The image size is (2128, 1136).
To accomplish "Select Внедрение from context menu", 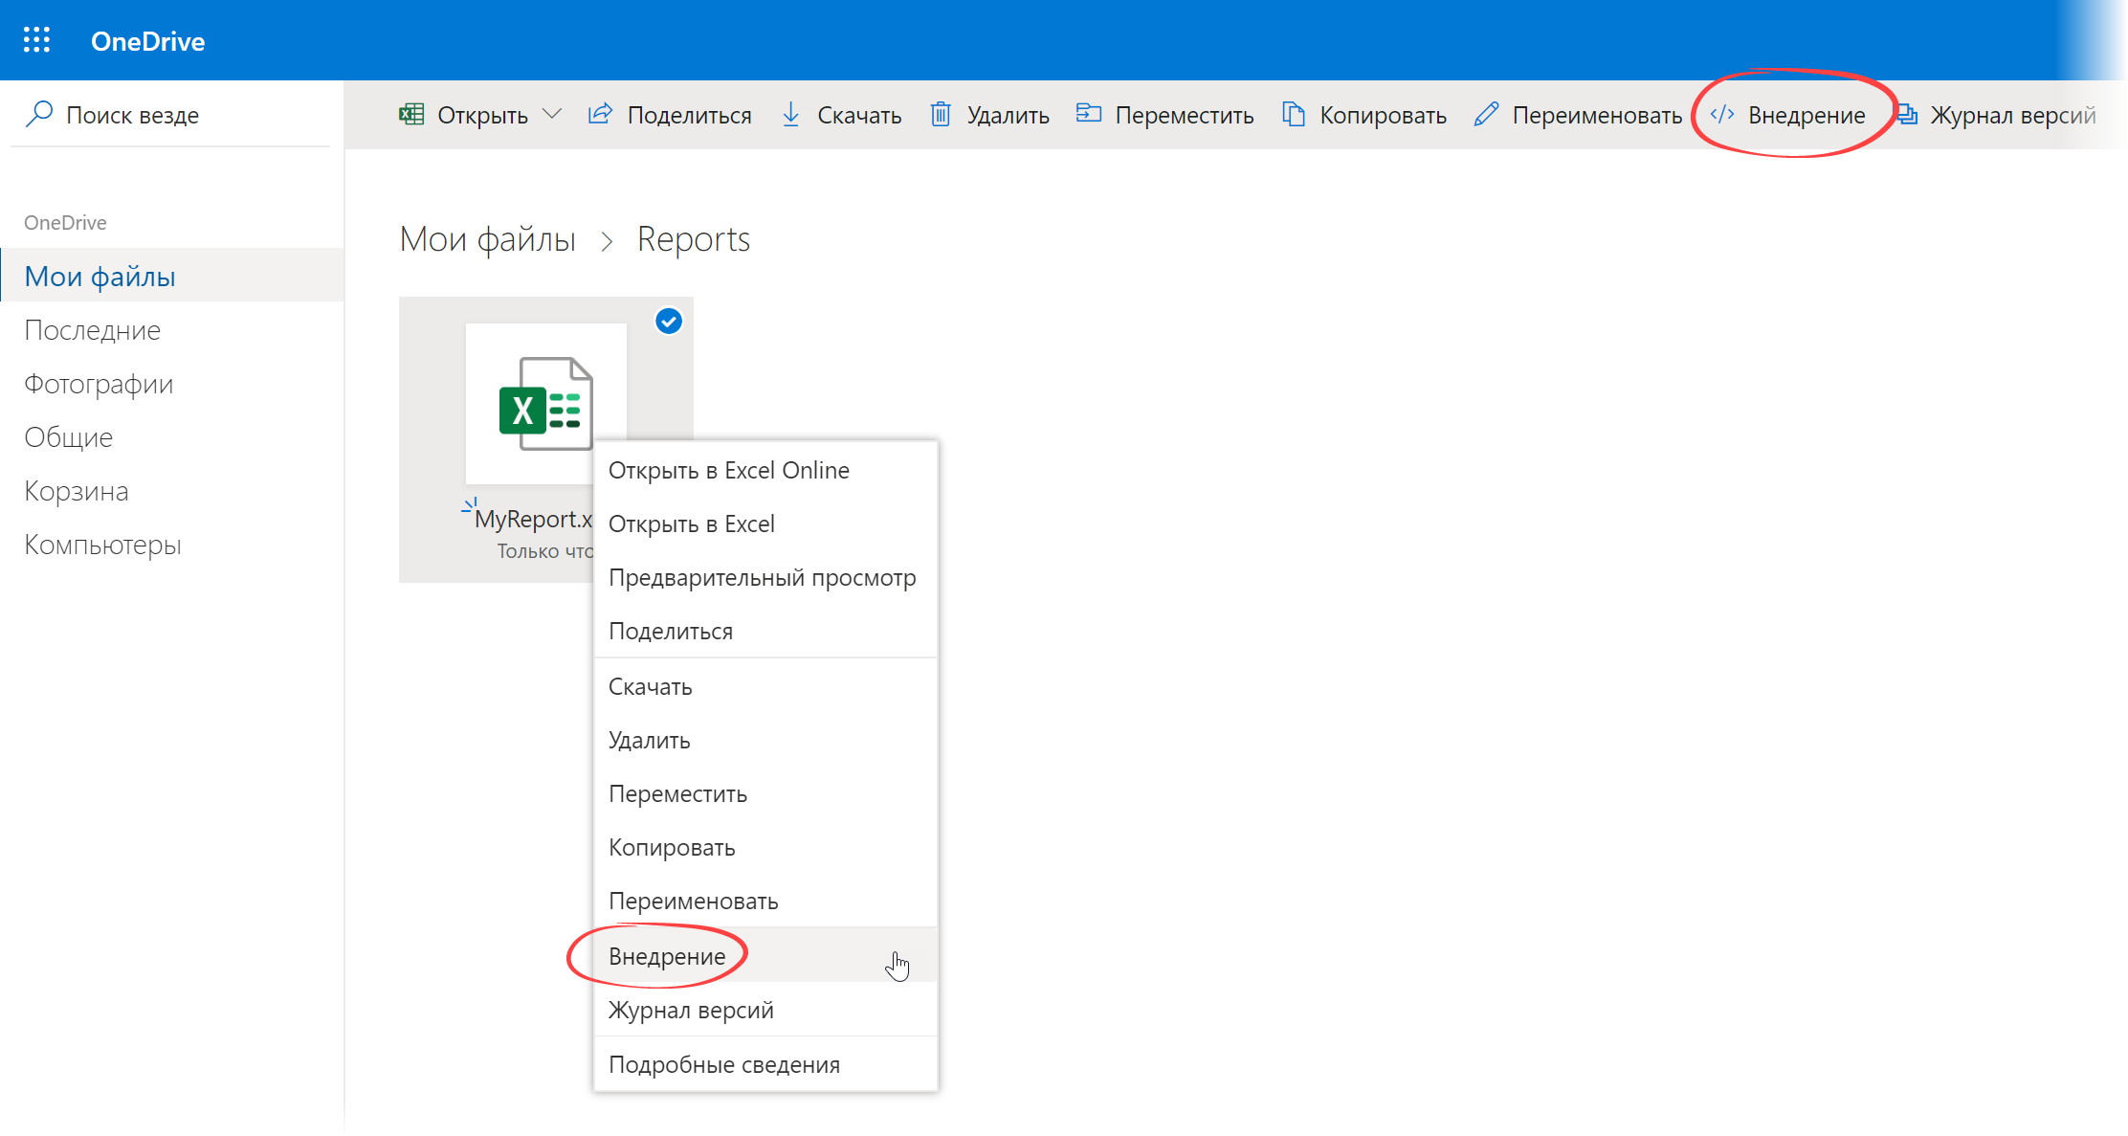I will (666, 957).
